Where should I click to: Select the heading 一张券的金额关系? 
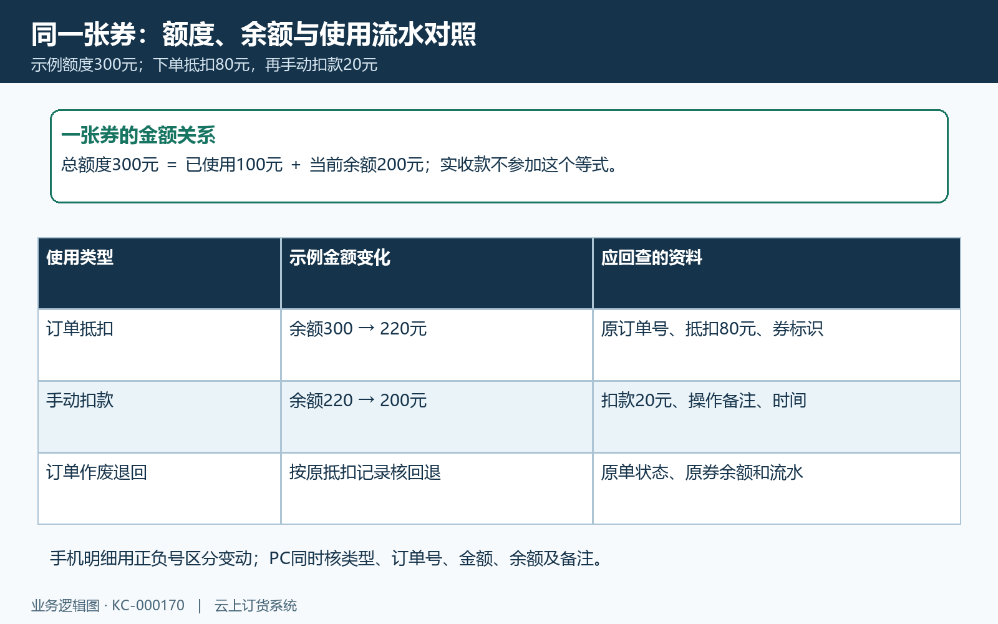[138, 135]
